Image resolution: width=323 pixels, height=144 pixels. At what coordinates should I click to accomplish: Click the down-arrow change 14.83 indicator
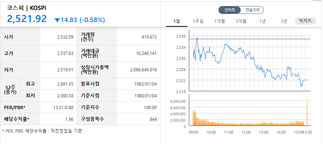click(66, 20)
